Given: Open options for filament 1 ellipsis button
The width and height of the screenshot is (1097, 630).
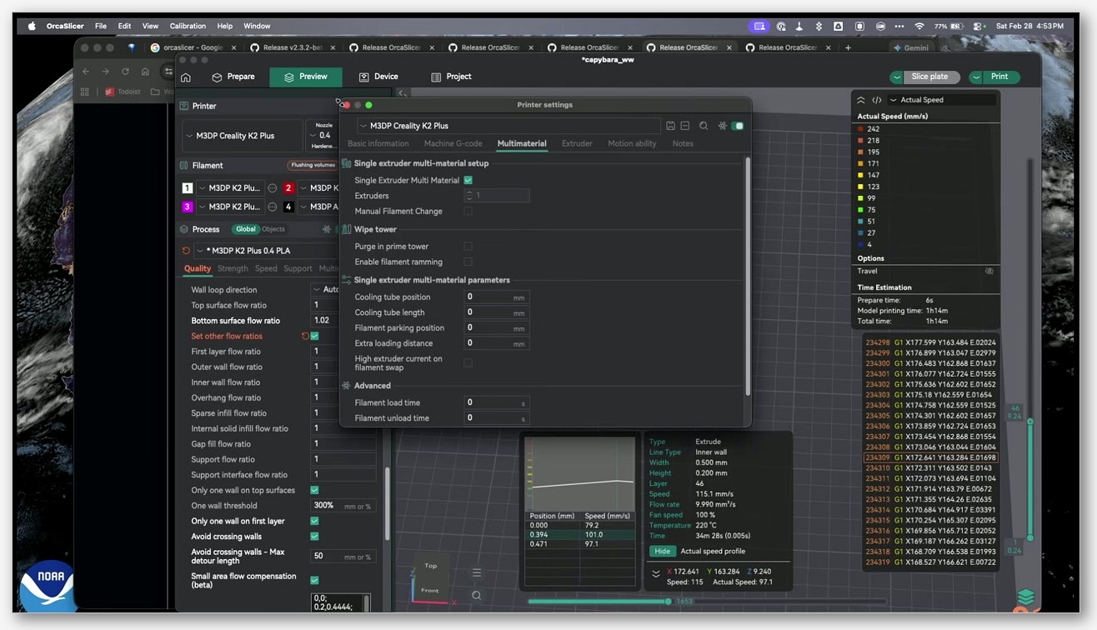Looking at the screenshot, I should click(272, 188).
